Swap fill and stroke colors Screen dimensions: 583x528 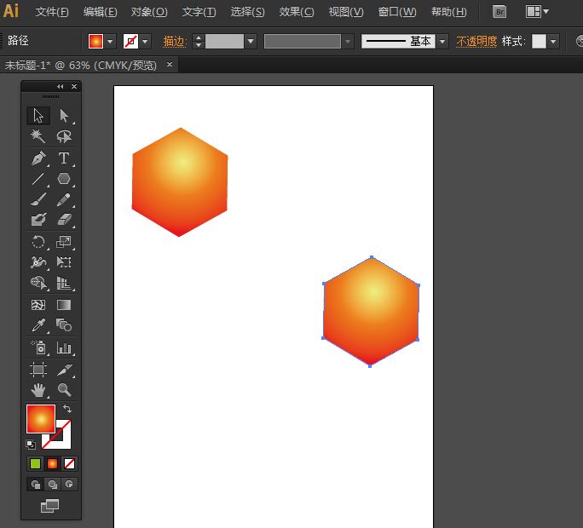[x=67, y=410]
